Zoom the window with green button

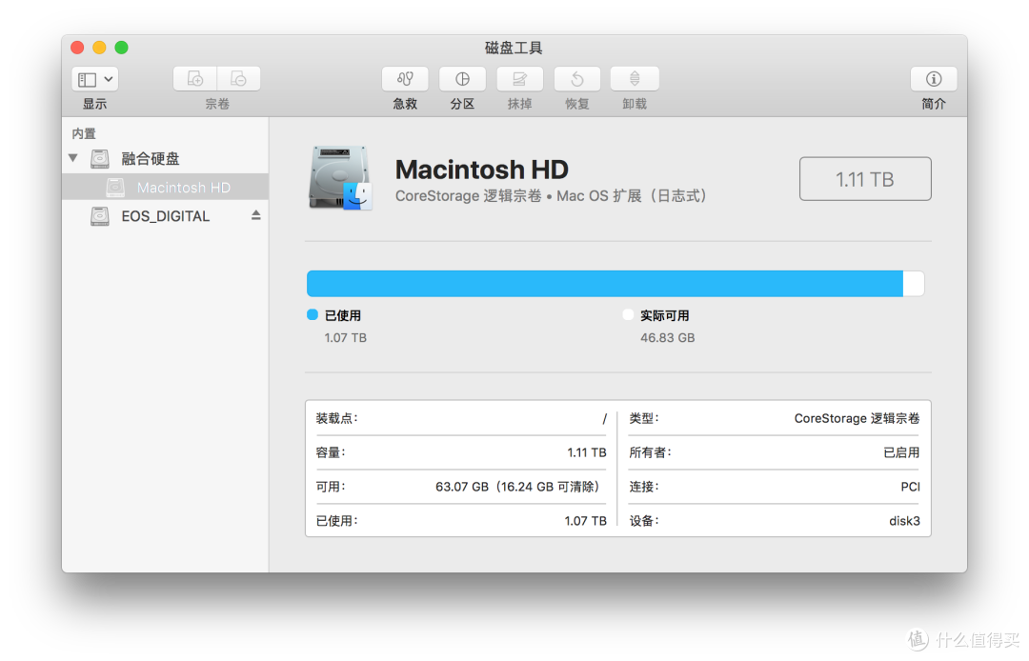click(121, 48)
